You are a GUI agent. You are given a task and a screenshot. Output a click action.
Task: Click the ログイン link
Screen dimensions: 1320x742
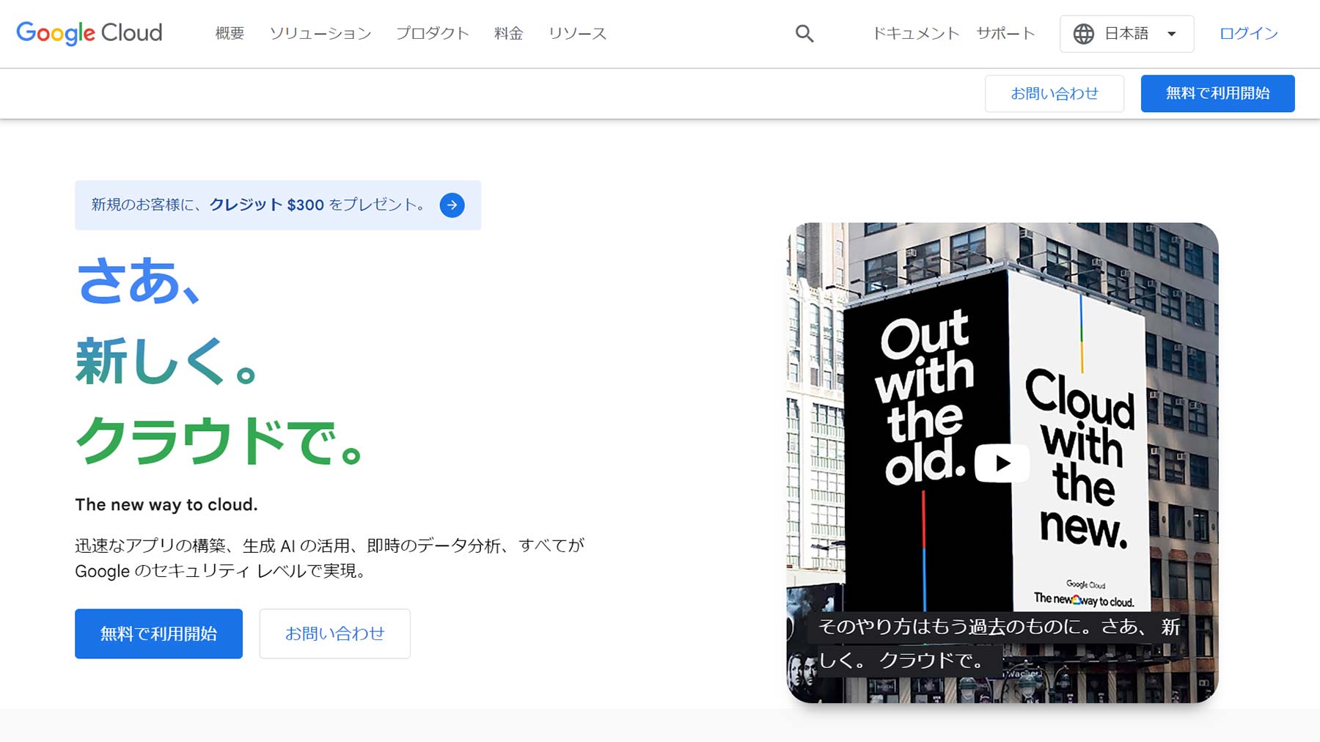(x=1249, y=34)
